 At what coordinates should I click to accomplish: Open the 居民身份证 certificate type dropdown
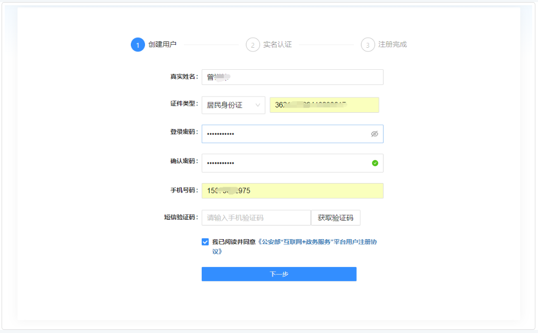click(233, 105)
